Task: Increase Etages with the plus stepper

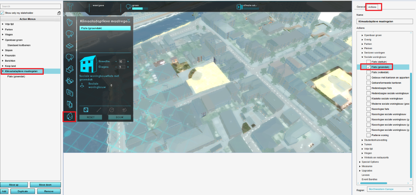Action: point(128,67)
